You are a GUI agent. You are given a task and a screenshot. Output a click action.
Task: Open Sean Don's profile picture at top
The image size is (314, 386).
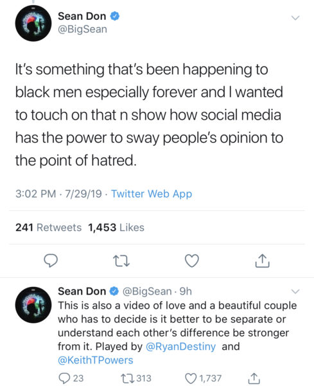[x=33, y=23]
